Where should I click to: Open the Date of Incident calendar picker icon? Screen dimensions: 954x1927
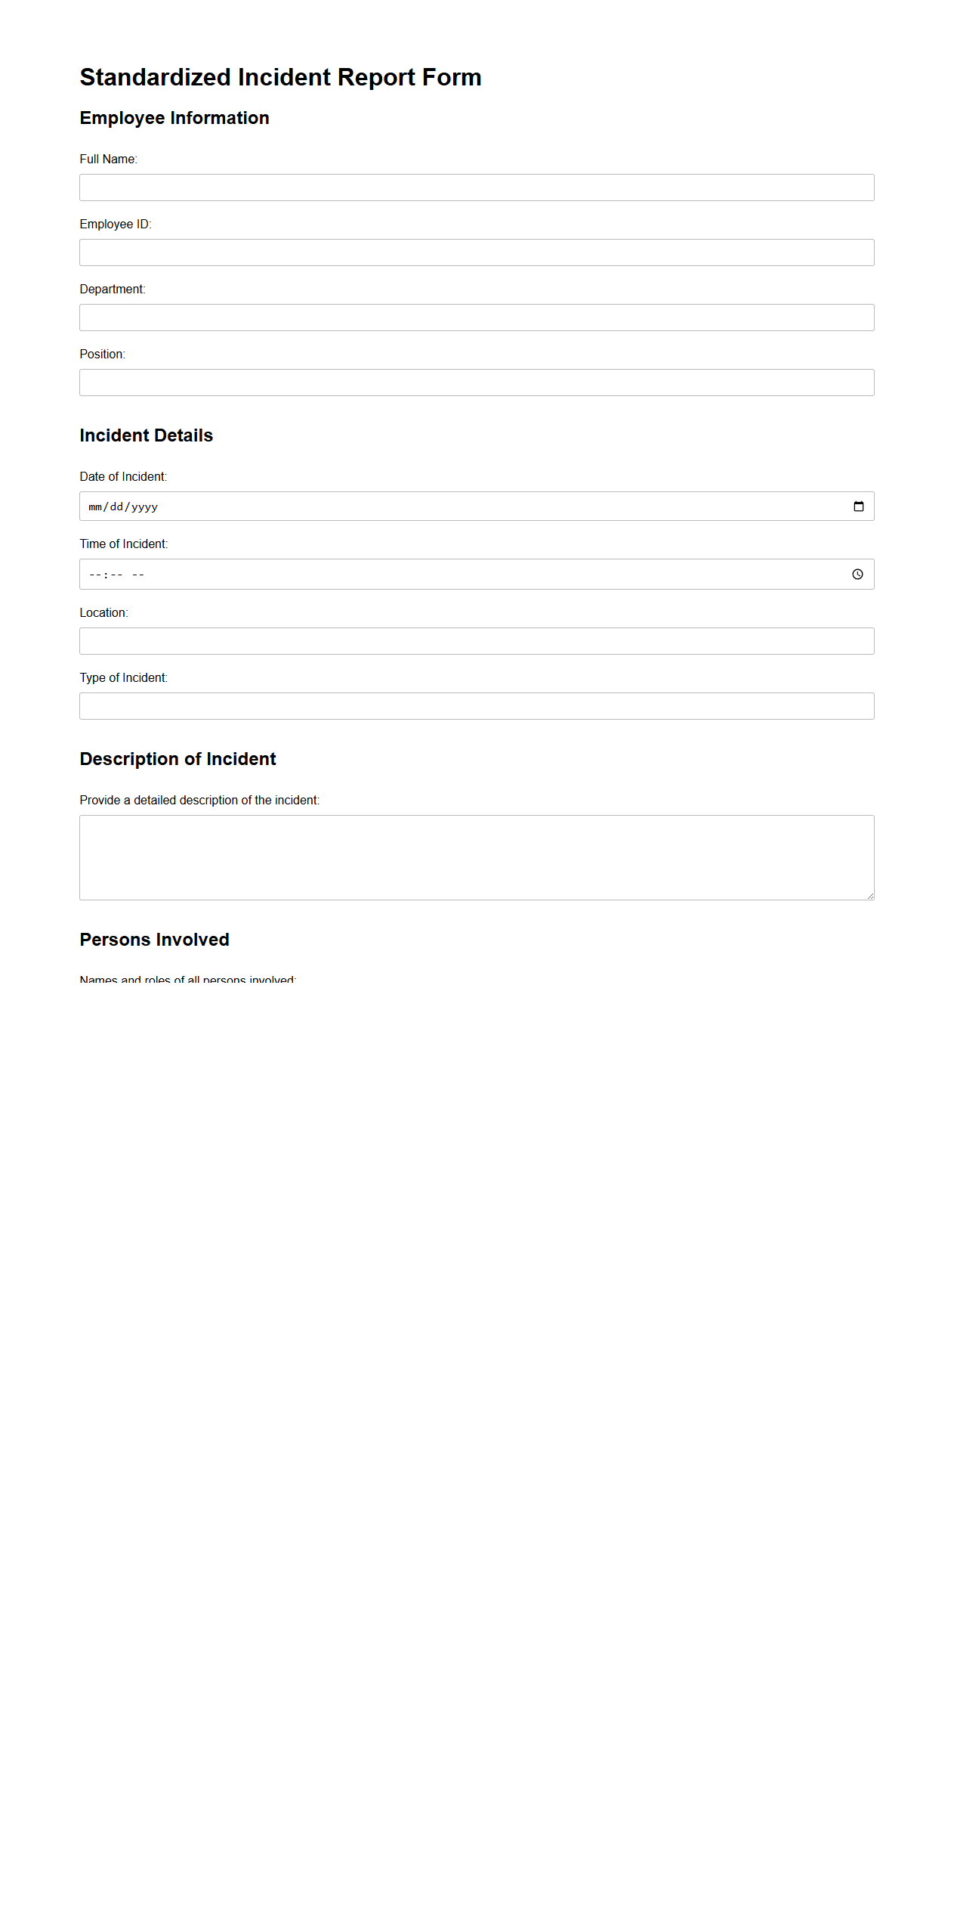point(858,507)
